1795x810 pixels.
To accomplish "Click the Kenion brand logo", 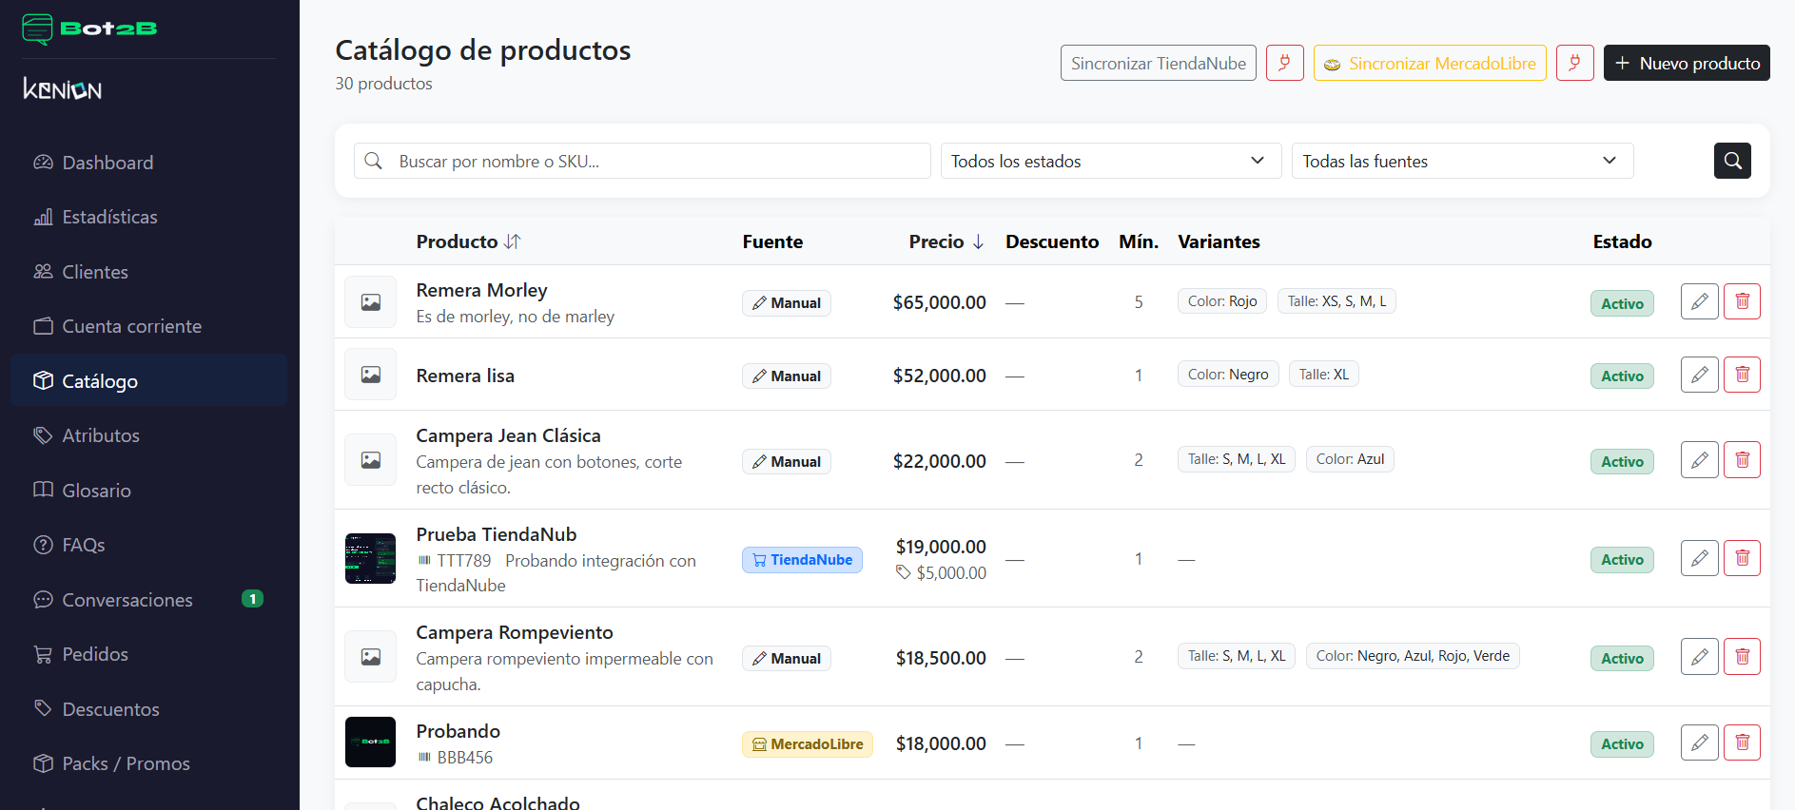I will 63,89.
